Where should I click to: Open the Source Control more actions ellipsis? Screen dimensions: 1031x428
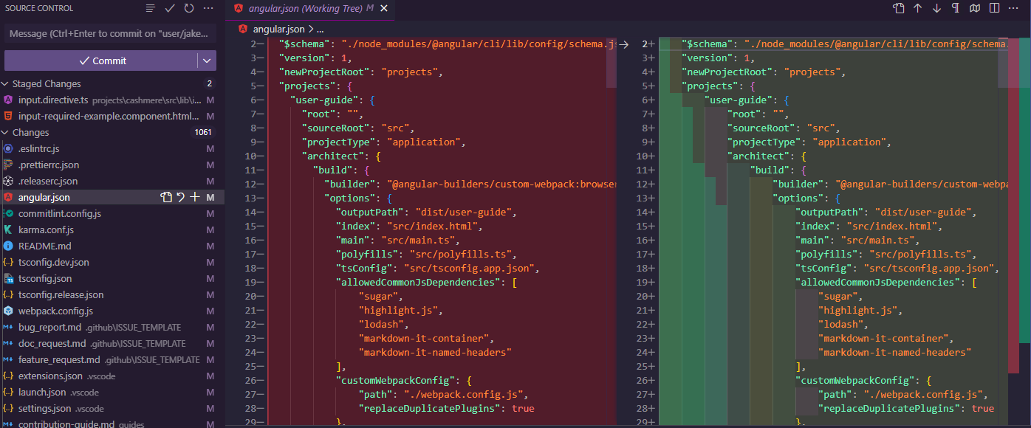208,8
